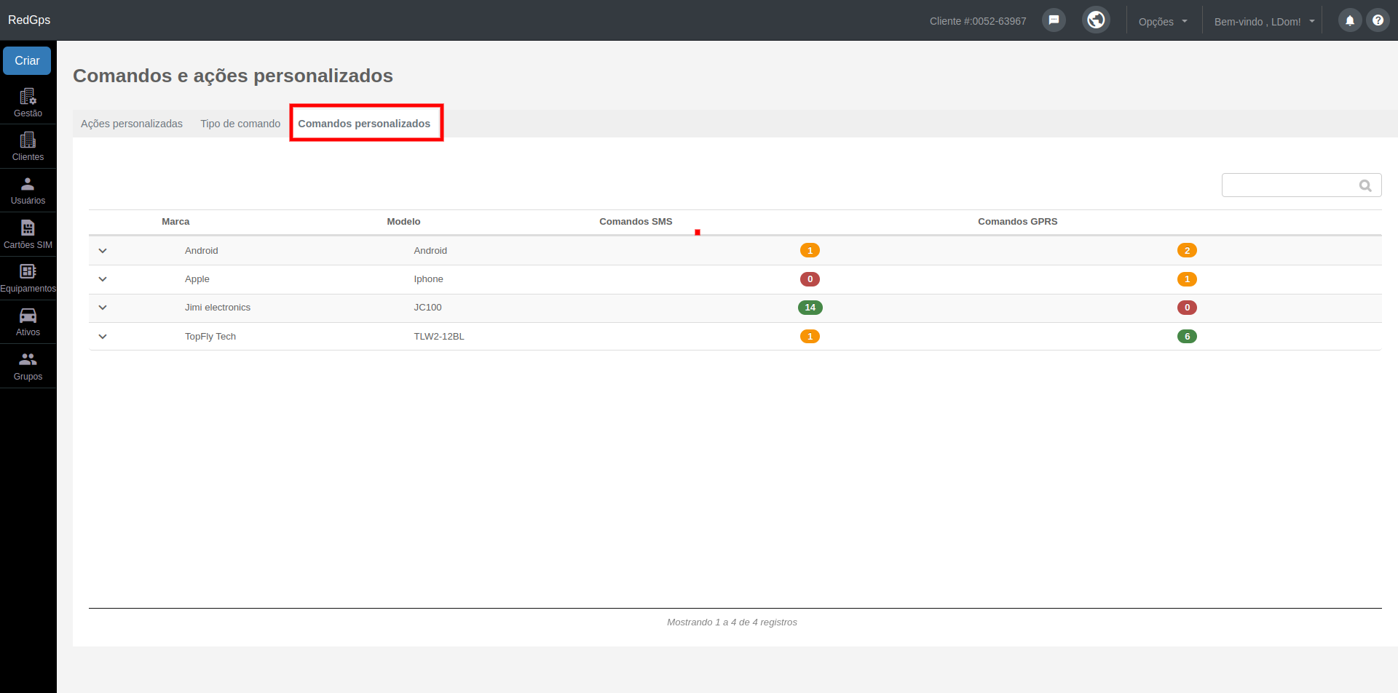Click the TopFly Tech GPRS badge 6
Screen dimensions: 1398x693
1187,337
